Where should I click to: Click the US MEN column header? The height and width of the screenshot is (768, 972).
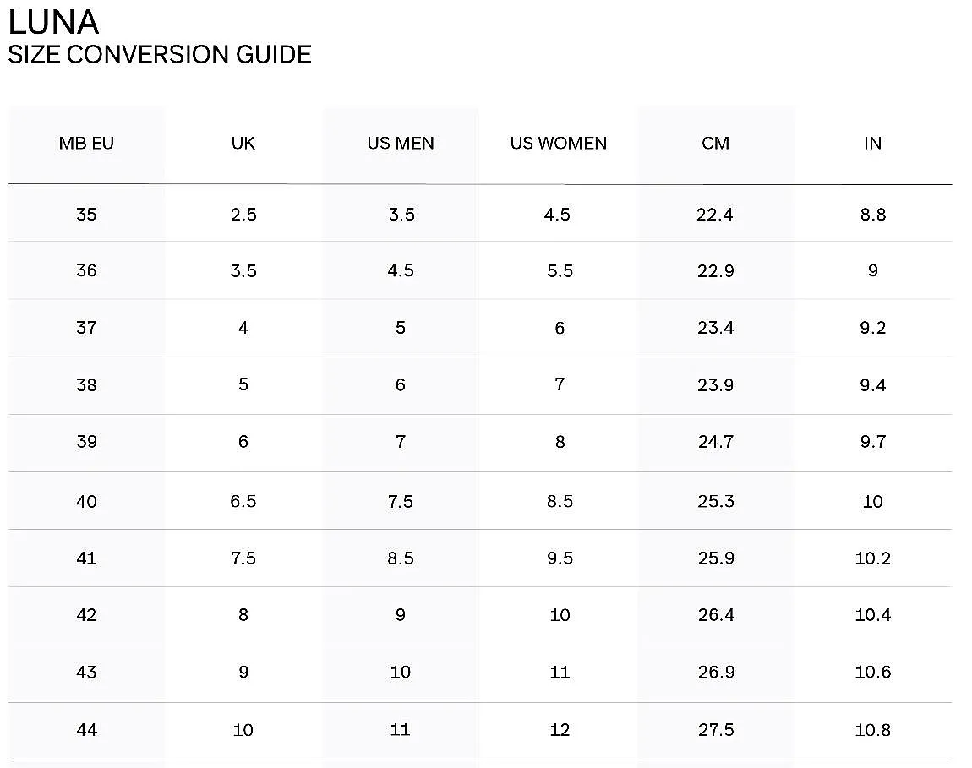coord(401,144)
